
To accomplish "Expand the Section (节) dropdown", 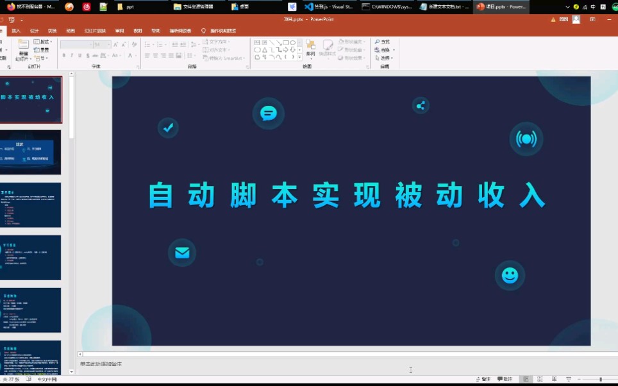I will 41,57.
